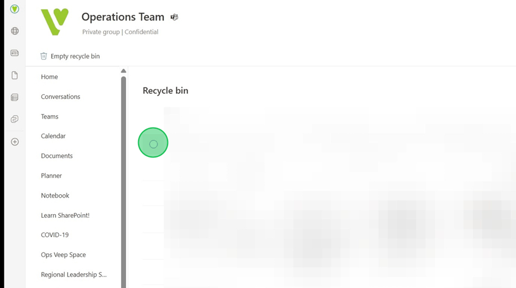Click the green heart home icon in the app bar
The width and height of the screenshot is (516, 288).
point(15,9)
